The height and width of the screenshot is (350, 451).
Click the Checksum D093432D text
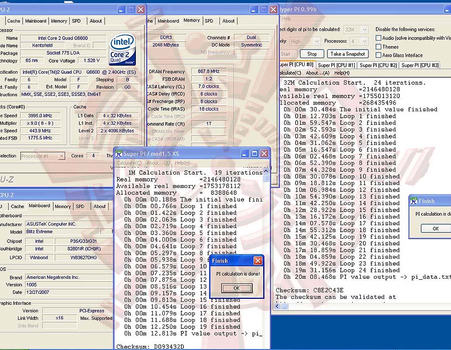[x=150, y=346]
